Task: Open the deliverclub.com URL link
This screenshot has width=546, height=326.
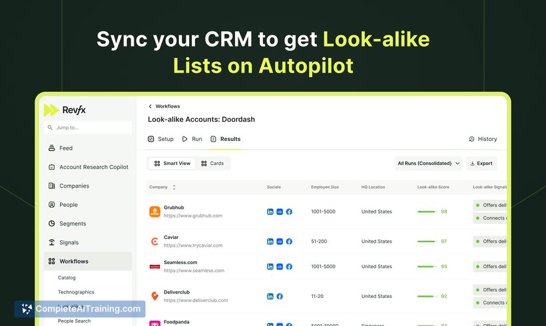Action: tap(196, 300)
